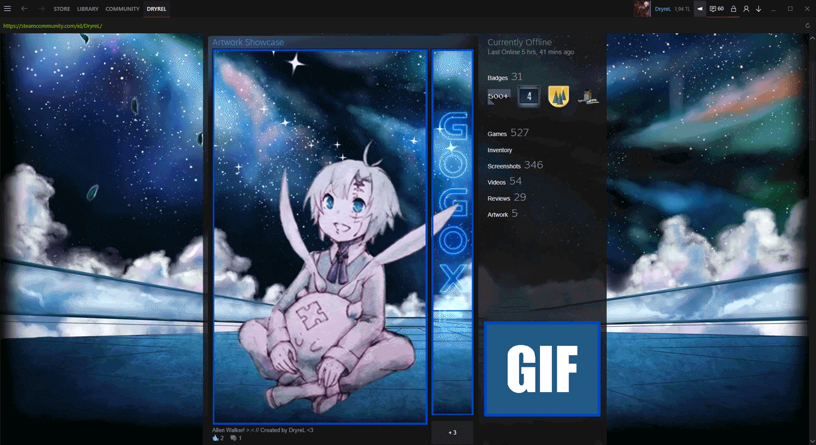Click the yellow shield trees badge

tap(558, 96)
